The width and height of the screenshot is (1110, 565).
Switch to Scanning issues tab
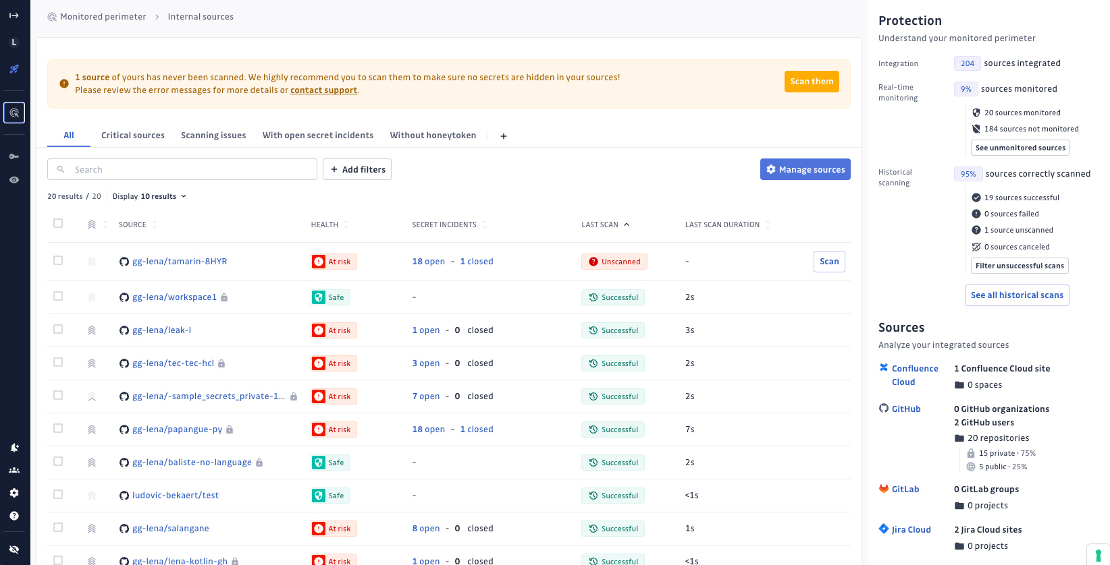(213, 136)
